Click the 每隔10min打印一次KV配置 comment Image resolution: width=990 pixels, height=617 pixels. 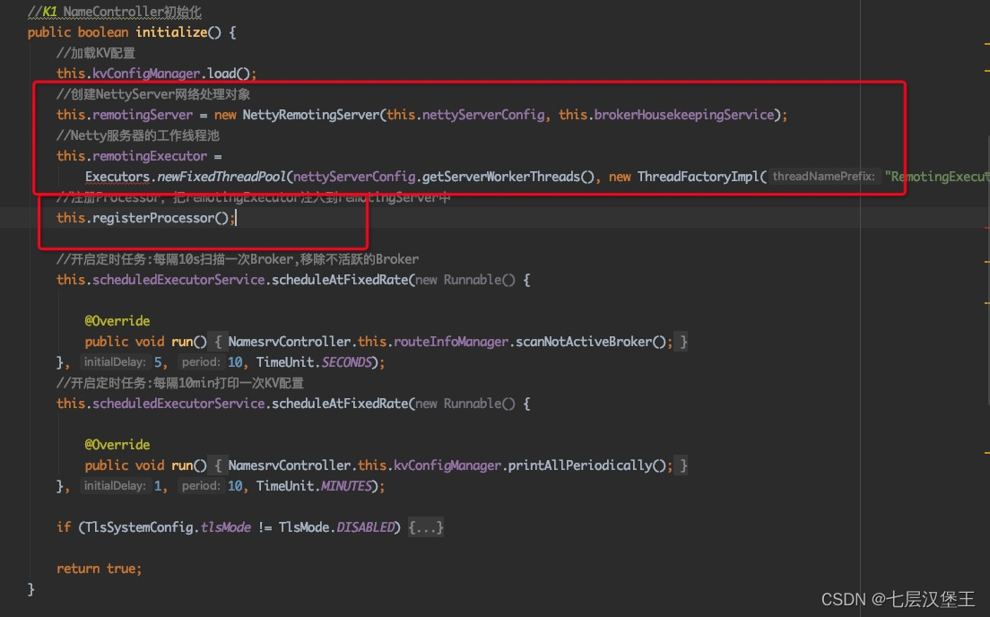[x=180, y=383]
